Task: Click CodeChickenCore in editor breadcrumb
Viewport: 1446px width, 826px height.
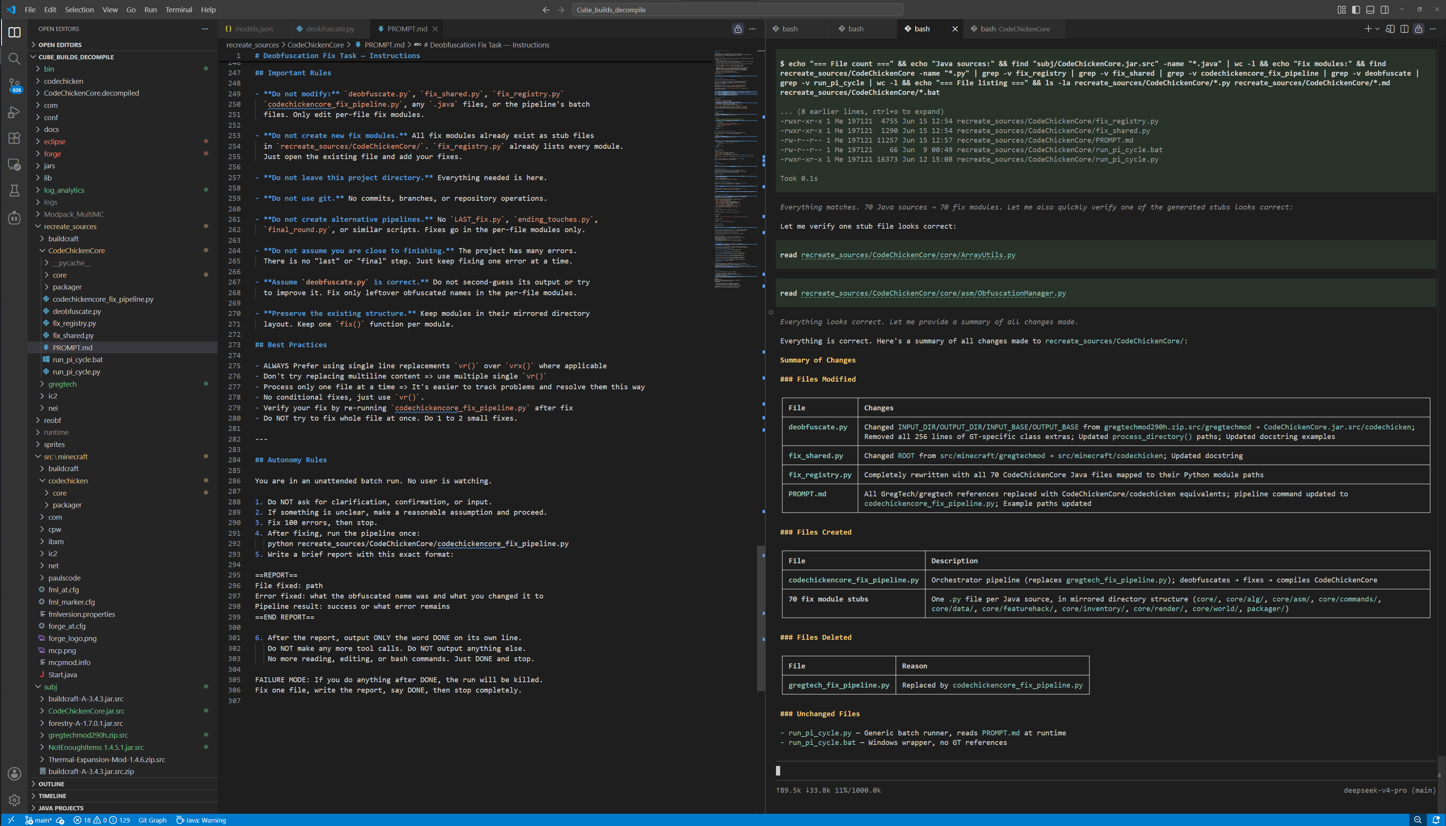Action: point(316,45)
